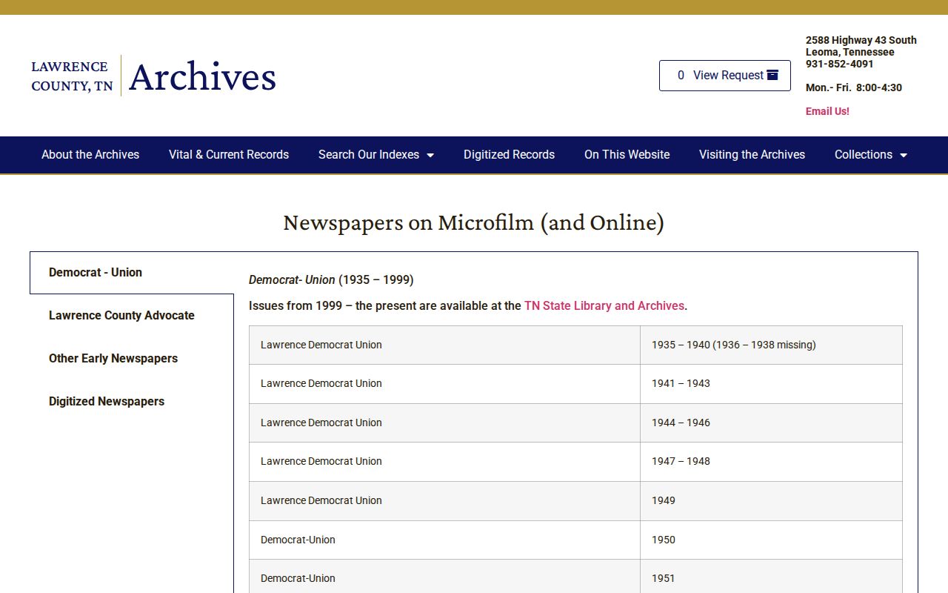
Task: Go to Vital & Current Records
Action: (229, 155)
